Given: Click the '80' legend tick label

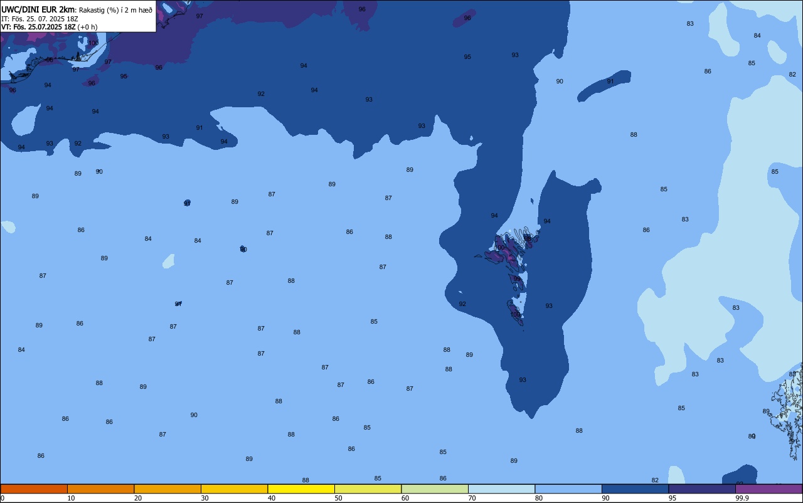Looking at the screenshot, I should (x=539, y=498).
